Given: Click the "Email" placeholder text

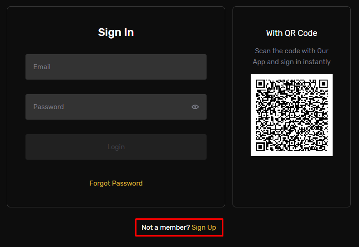Looking at the screenshot, I should coord(42,67).
